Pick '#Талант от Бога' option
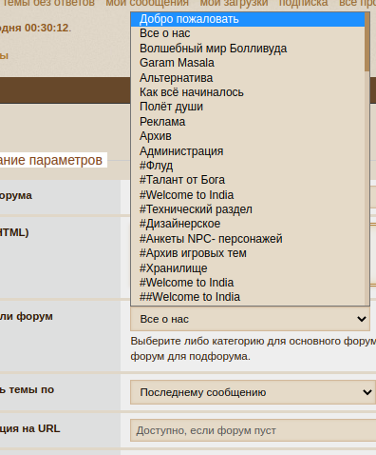This screenshot has height=455, width=376. pos(248,180)
